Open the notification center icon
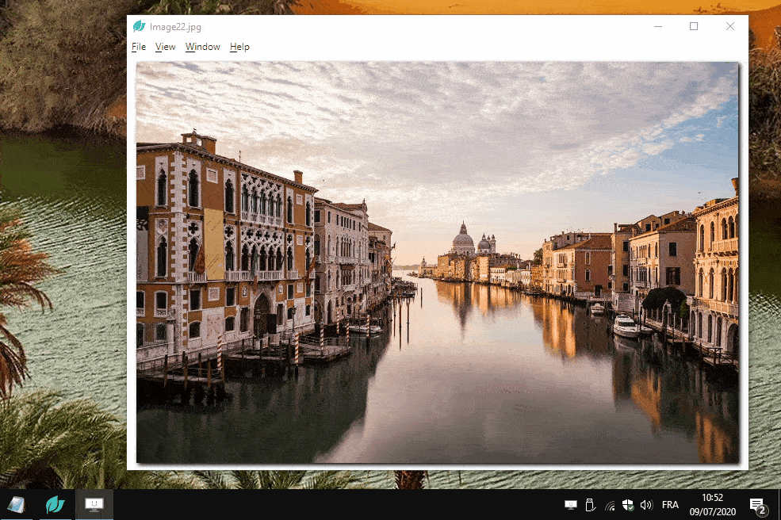 click(758, 506)
